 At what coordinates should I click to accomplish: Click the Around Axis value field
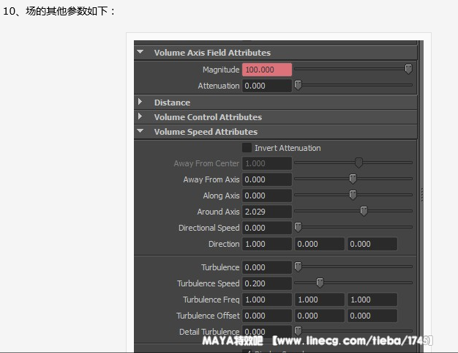click(x=267, y=212)
